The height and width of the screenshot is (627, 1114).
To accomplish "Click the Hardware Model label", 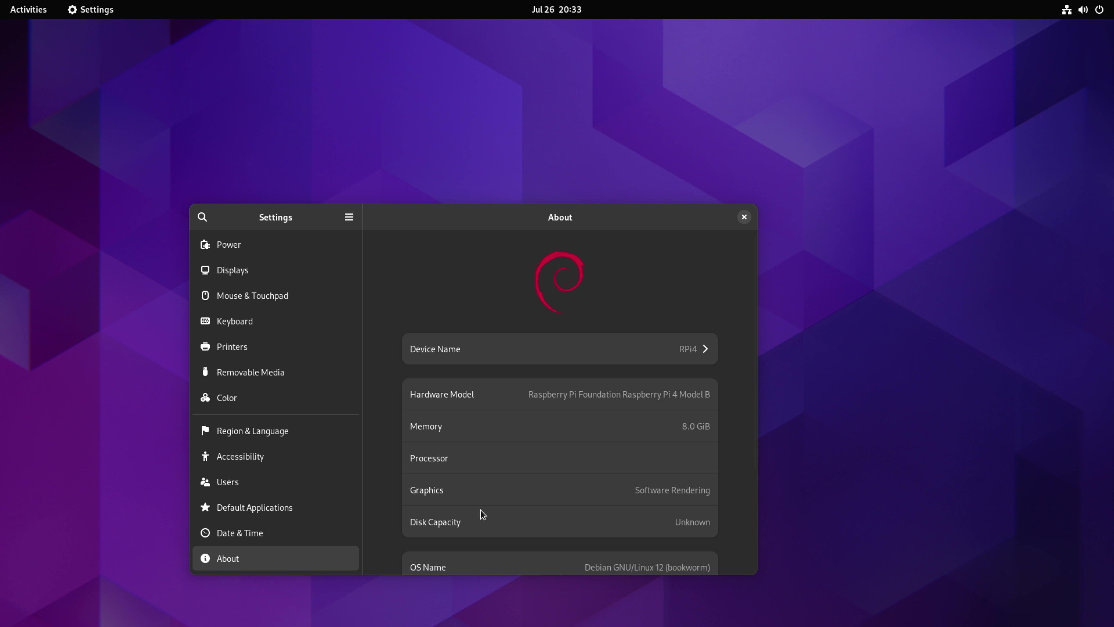I will point(442,394).
